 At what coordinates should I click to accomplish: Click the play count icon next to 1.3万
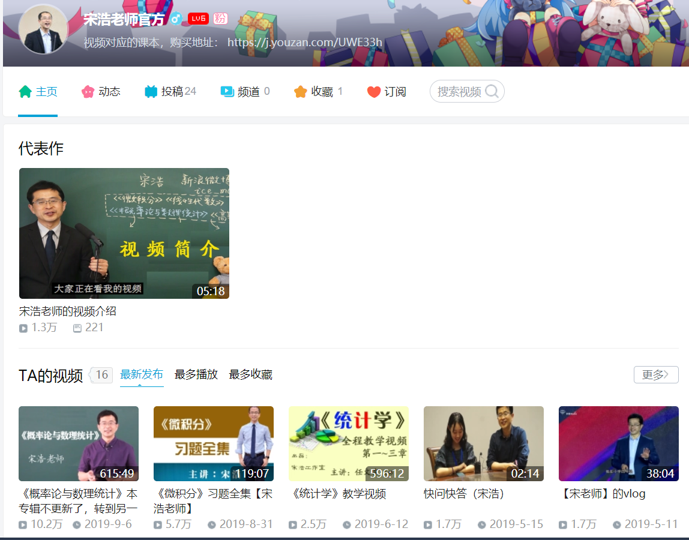(23, 328)
